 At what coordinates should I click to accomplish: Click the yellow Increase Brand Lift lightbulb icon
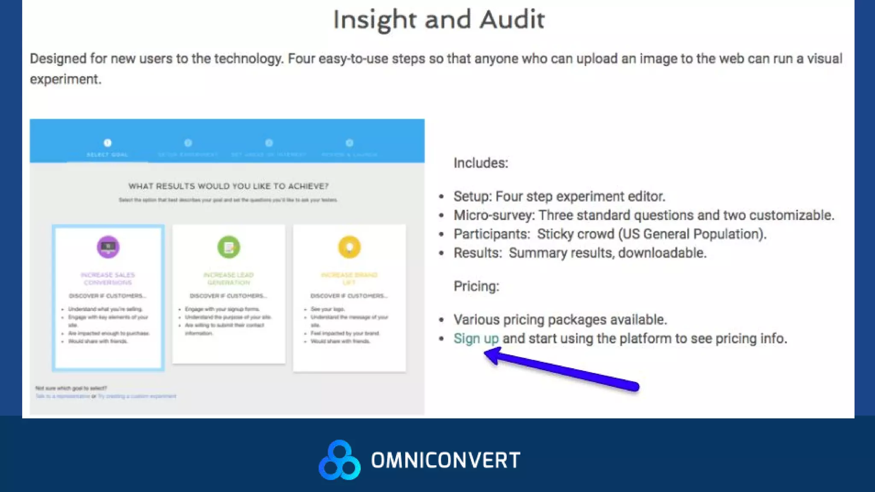click(x=349, y=247)
